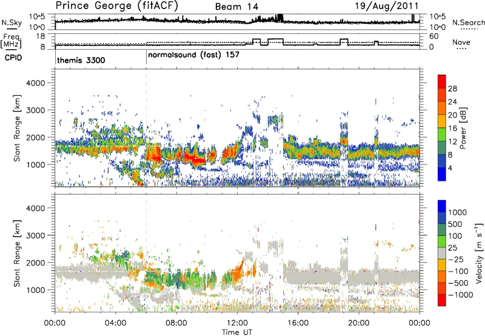Click velocity colorbar value '100'
485x336 pixels.
[455, 236]
